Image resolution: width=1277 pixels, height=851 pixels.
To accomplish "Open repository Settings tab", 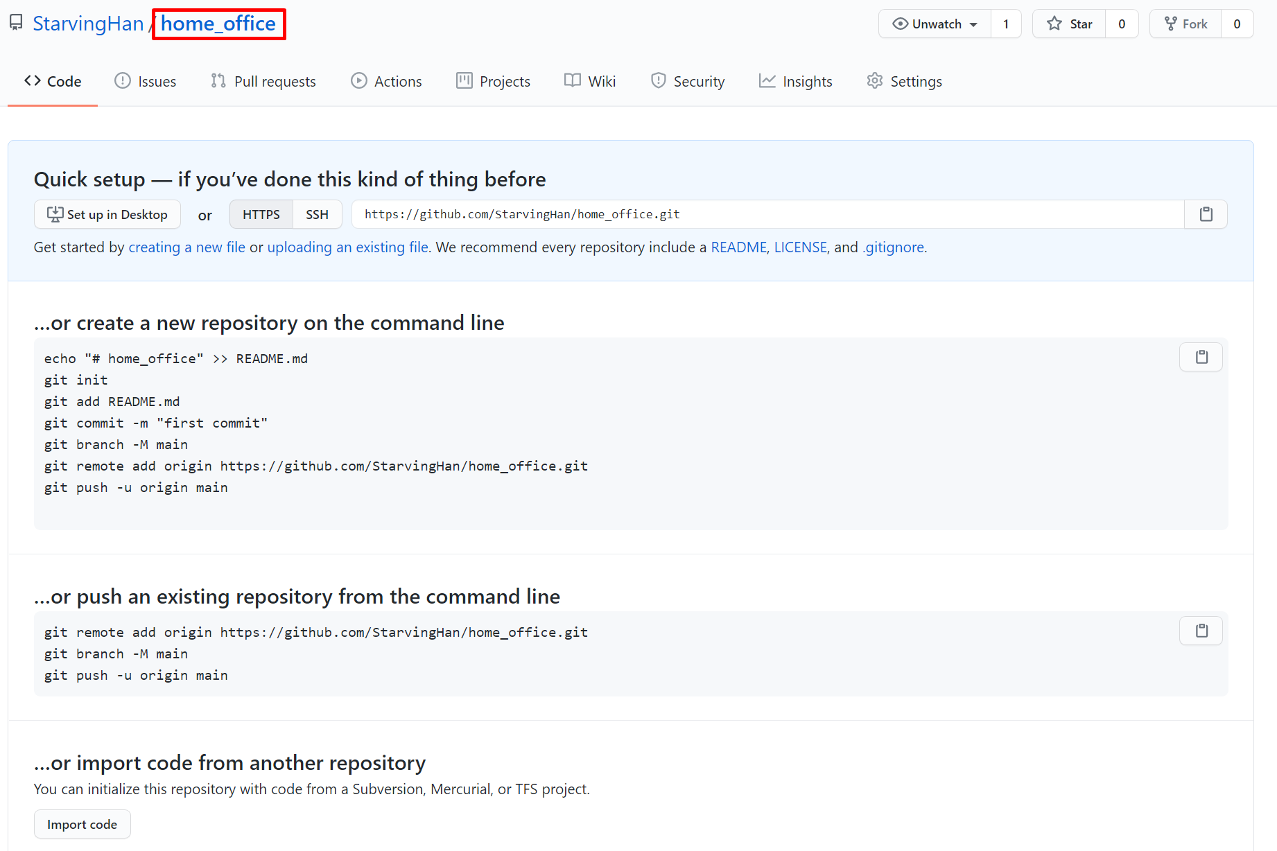I will [905, 81].
